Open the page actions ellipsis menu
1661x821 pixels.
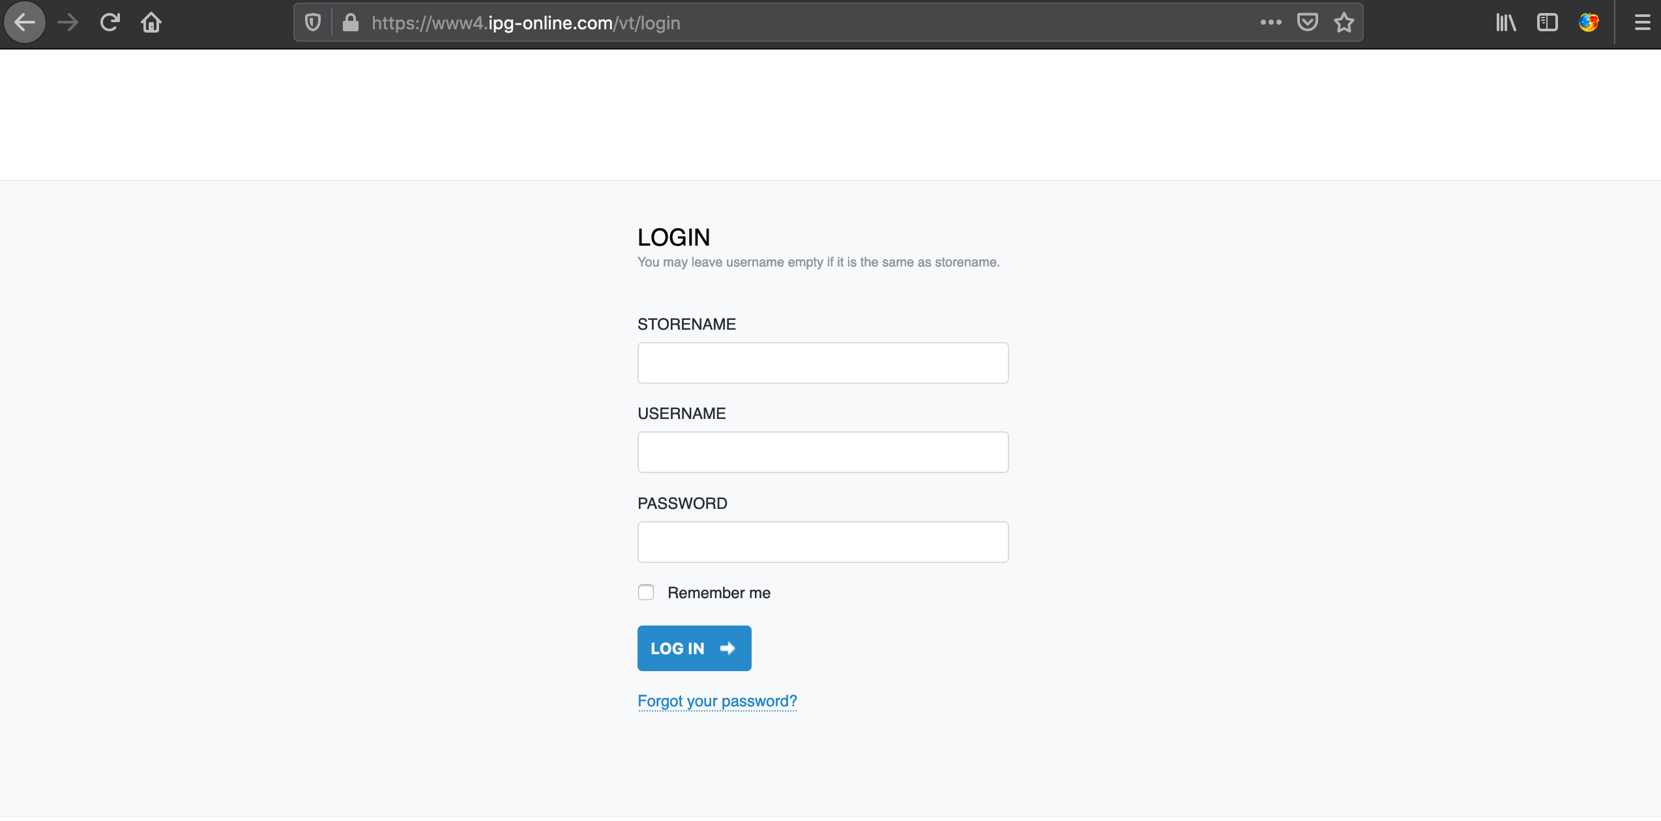click(1271, 22)
